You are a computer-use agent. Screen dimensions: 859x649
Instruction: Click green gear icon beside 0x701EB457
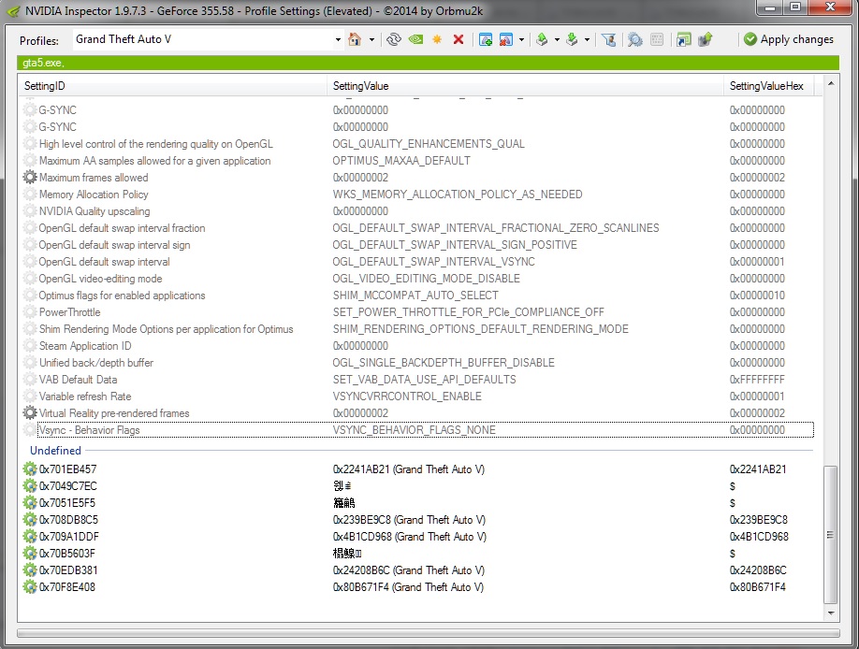[30, 469]
